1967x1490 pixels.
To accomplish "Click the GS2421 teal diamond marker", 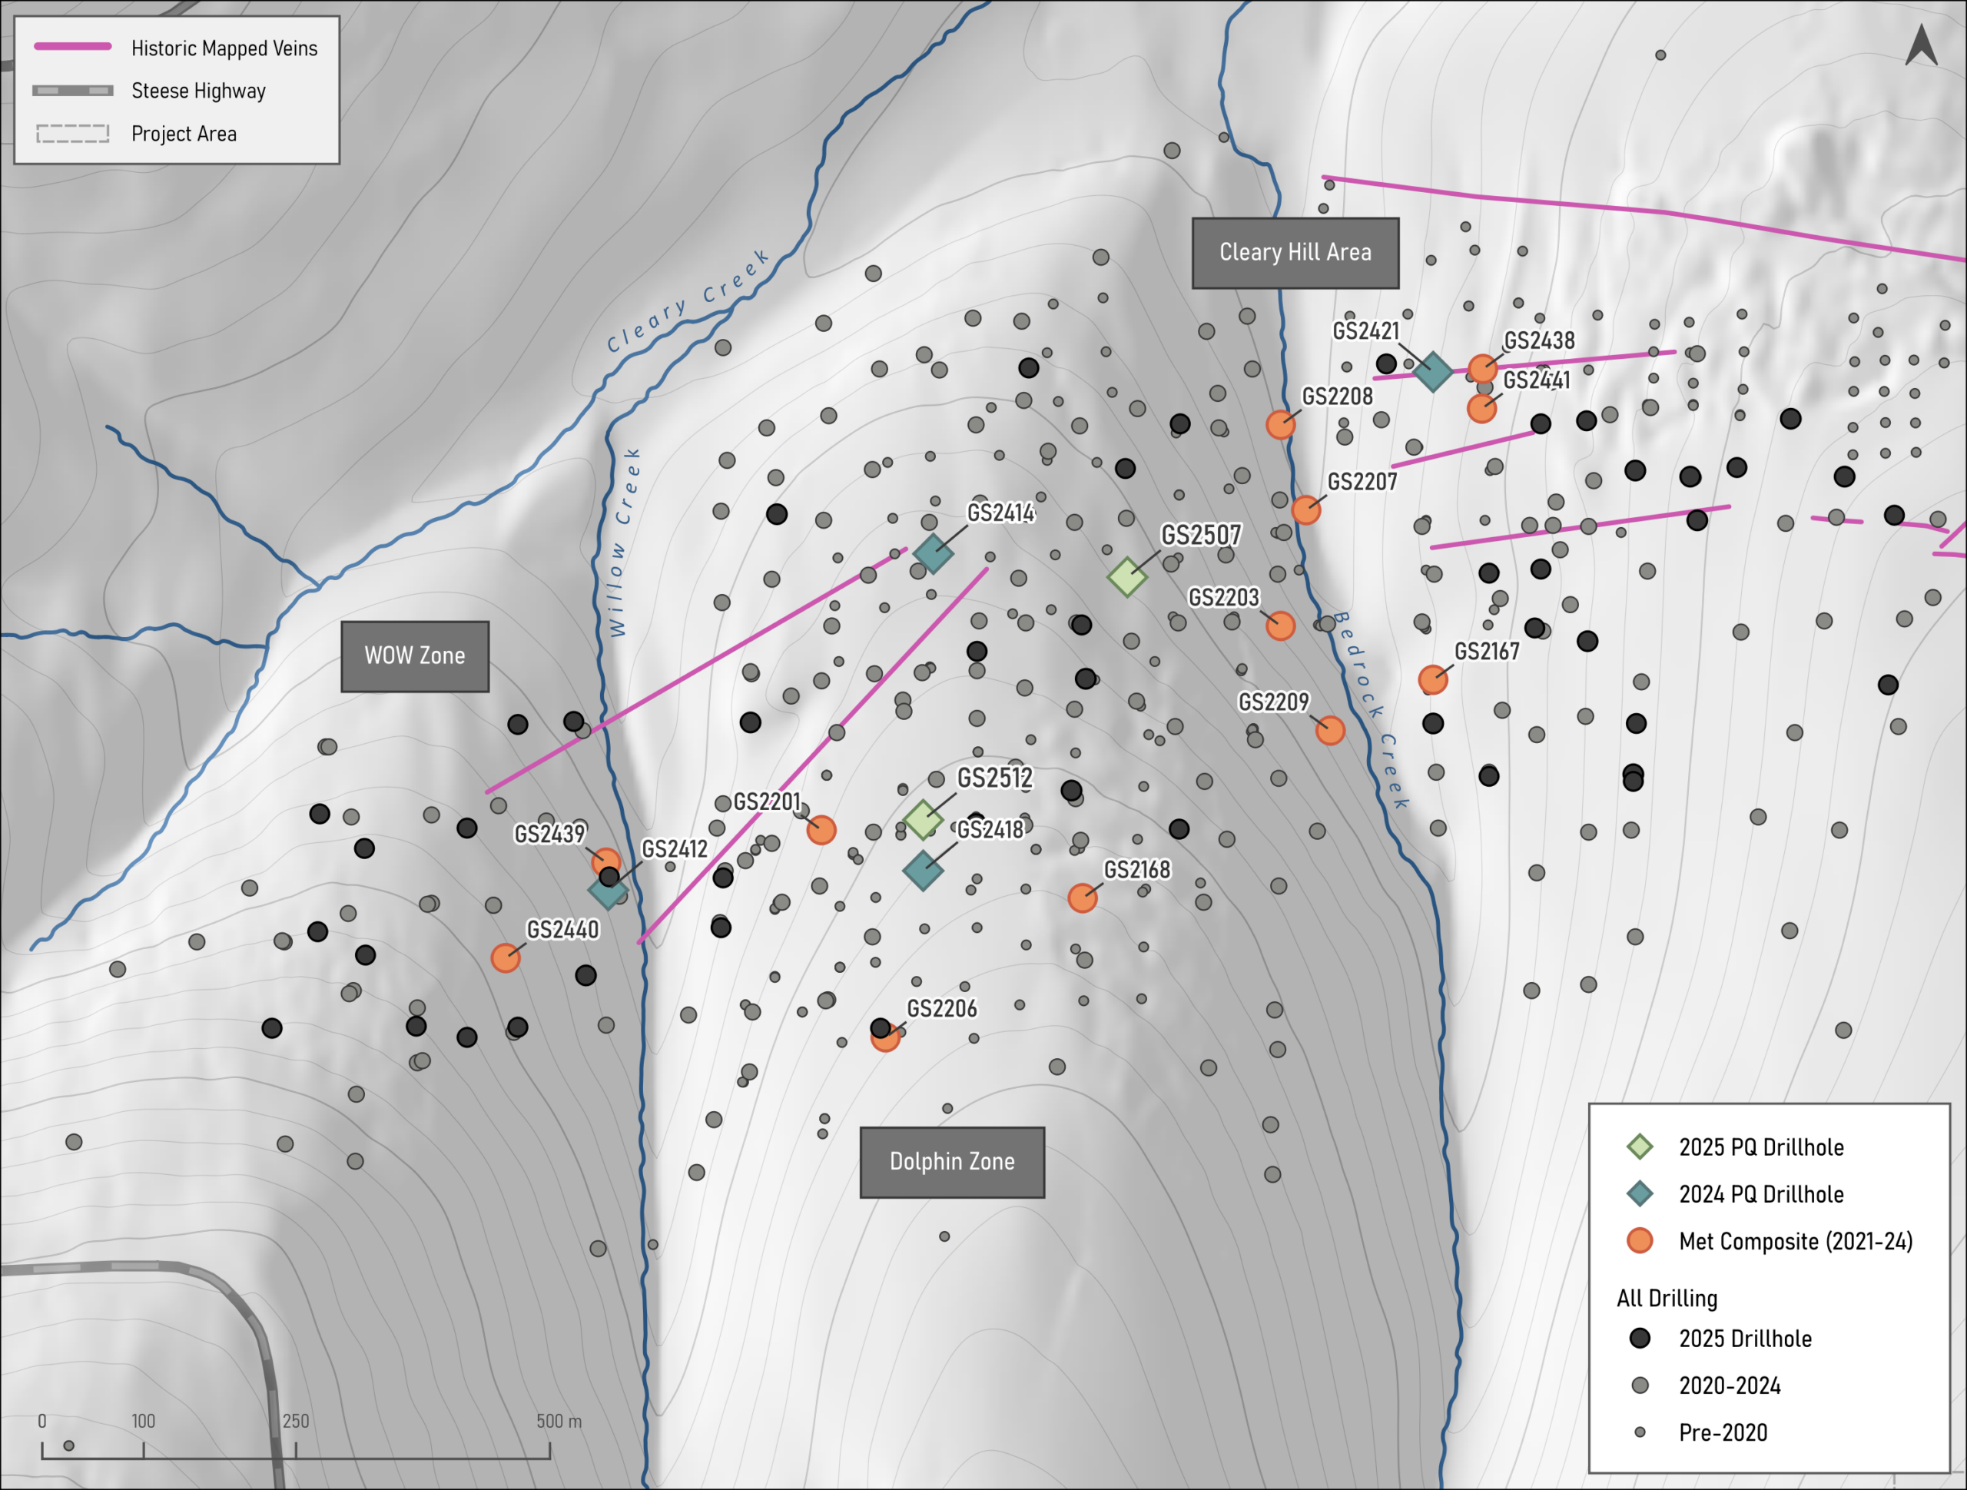I will click(1432, 371).
